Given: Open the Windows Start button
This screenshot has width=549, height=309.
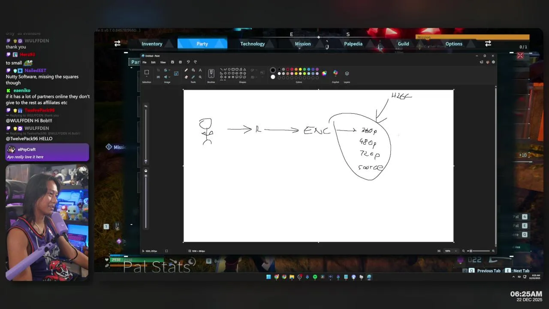Looking at the screenshot, I should pos(268,277).
